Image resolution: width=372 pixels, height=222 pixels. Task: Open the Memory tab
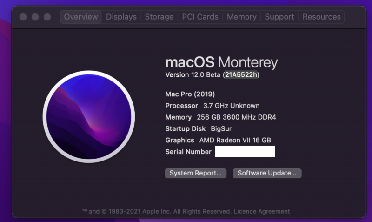tap(241, 17)
